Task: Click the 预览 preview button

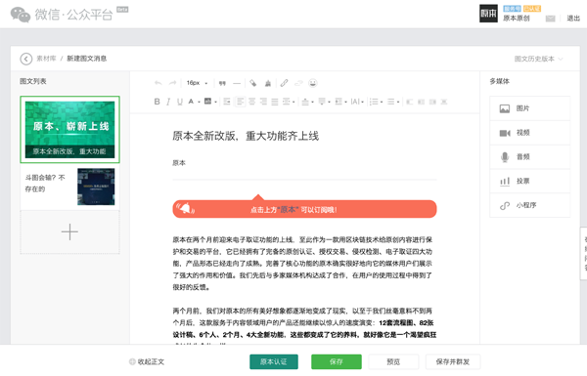Action: (x=393, y=361)
